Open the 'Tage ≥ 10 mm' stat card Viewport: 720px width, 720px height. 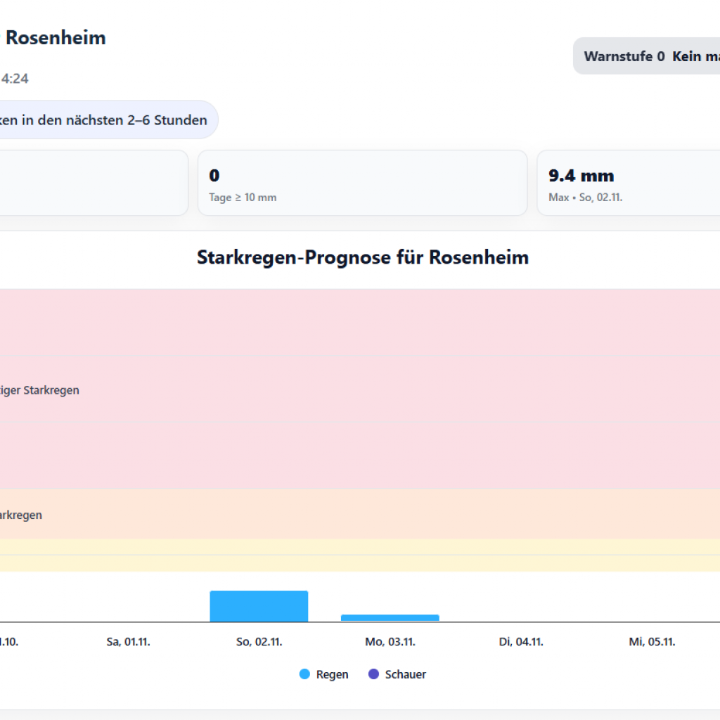tap(362, 183)
